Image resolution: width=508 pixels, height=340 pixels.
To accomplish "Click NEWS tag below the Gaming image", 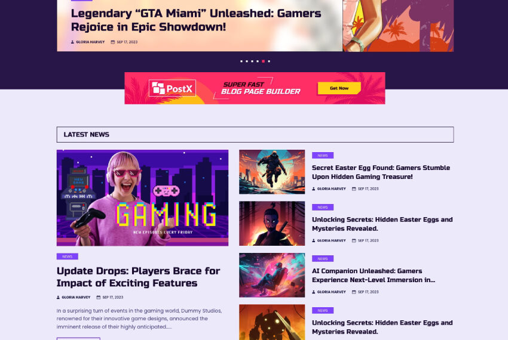I will click(x=68, y=256).
